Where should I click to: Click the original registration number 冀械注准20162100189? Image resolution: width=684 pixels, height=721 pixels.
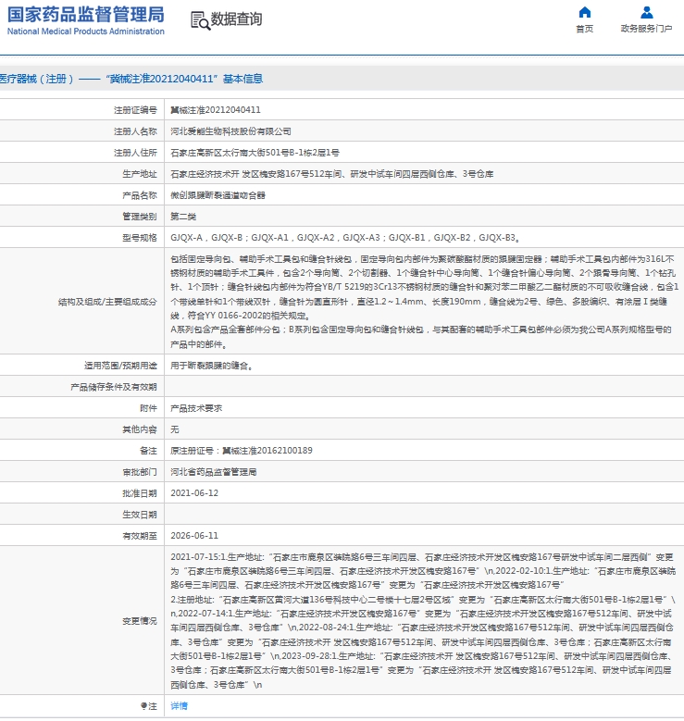tap(267, 450)
